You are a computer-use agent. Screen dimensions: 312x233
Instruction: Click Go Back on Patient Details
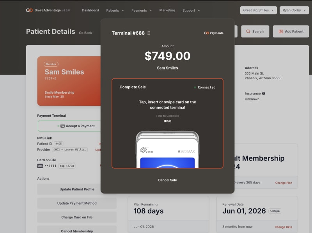point(85,33)
